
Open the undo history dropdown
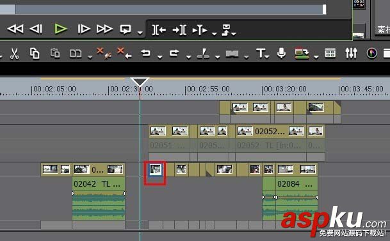point(160,57)
